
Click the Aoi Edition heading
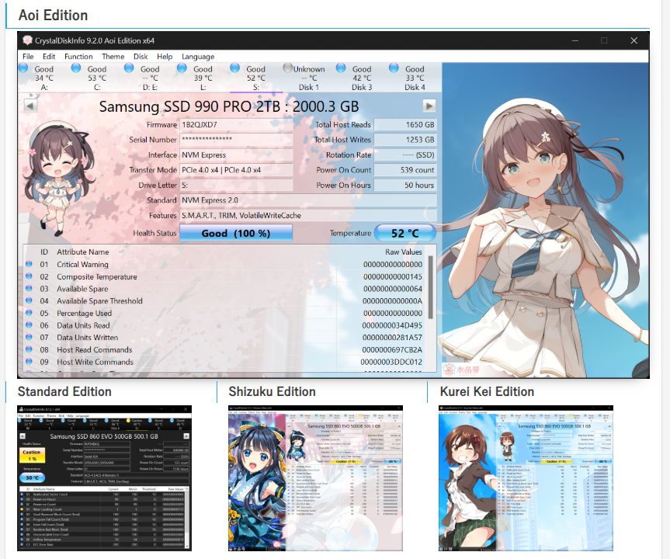pos(53,16)
